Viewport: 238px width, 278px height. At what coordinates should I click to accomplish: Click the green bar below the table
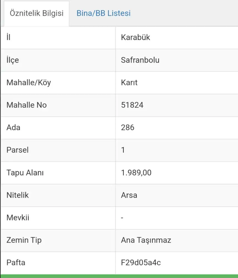pyautogui.click(x=119, y=276)
